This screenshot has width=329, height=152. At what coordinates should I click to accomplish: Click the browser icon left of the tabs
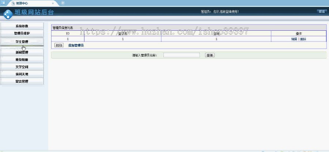[x=3, y=3]
